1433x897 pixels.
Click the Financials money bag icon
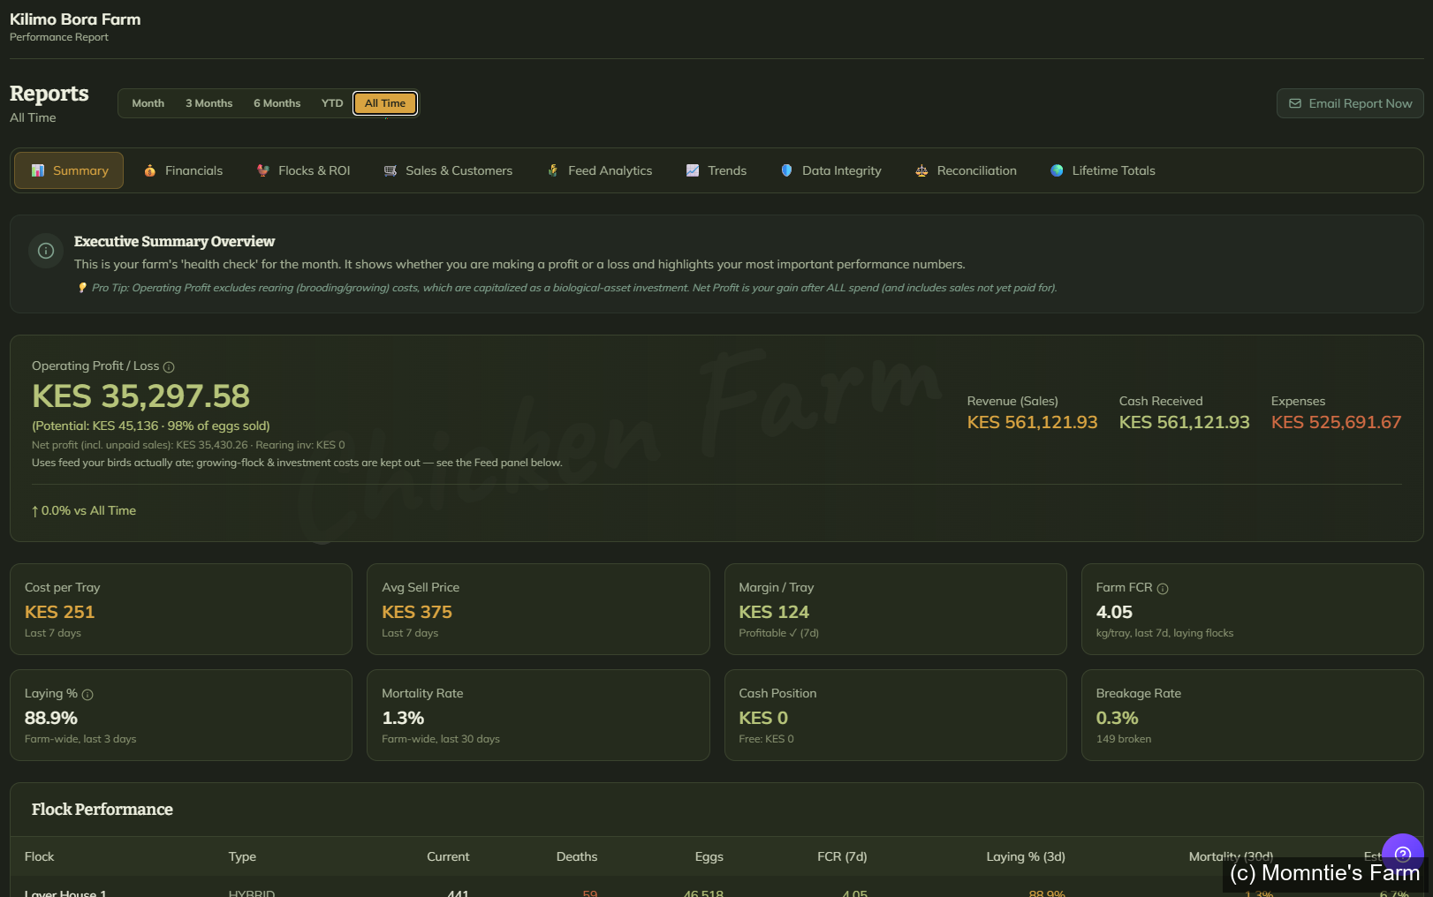tap(150, 170)
